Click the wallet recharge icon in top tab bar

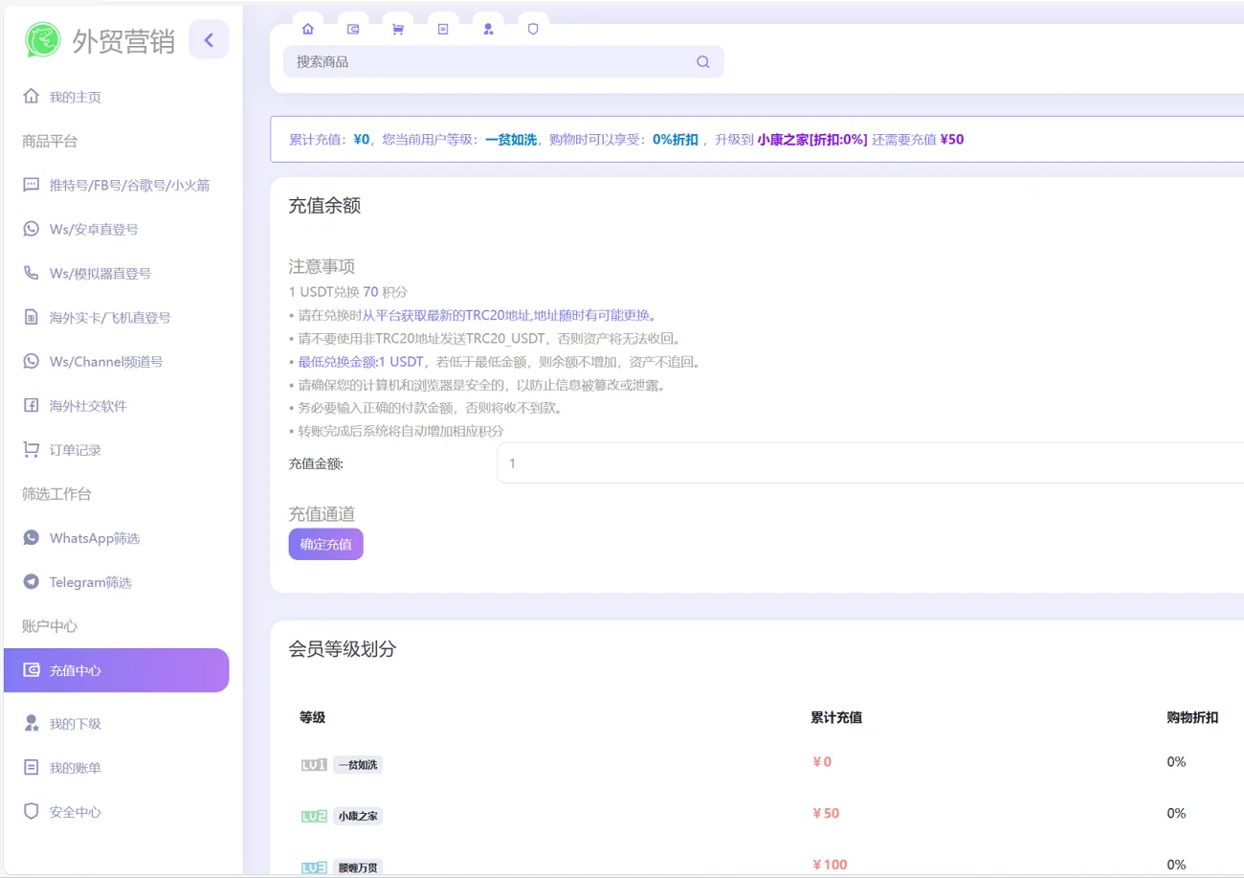tap(353, 29)
